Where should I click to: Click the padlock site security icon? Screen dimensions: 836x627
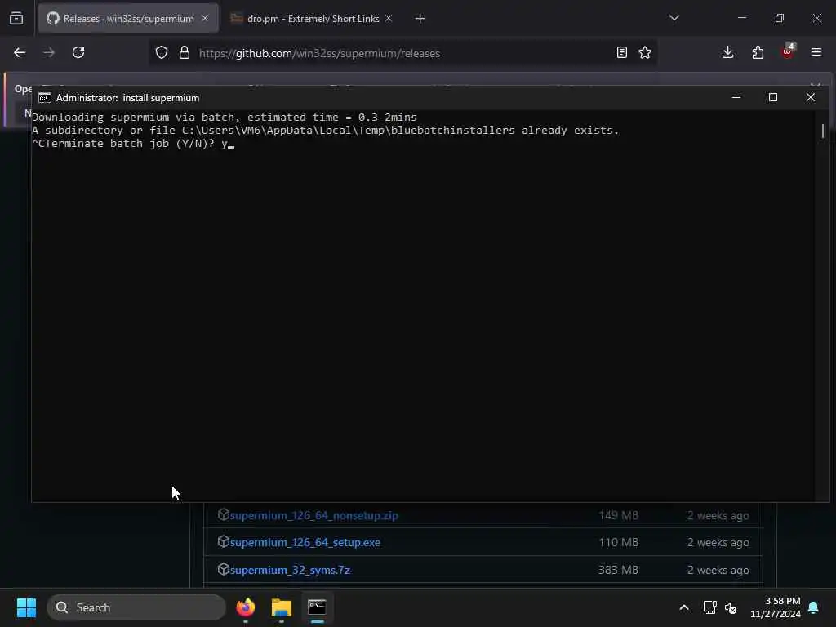pyautogui.click(x=185, y=52)
